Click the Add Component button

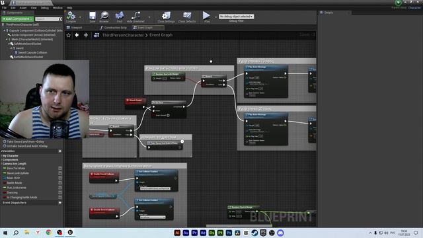[18, 19]
